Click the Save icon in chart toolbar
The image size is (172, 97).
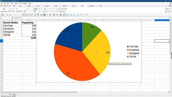(2, 15)
